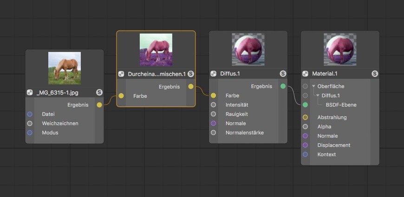Click the S badge on Material.1 node
The height and width of the screenshot is (197, 404).
pyautogui.click(x=375, y=74)
